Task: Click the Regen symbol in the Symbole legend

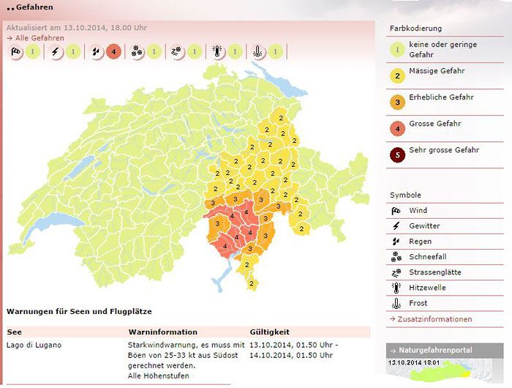Action: click(x=396, y=242)
